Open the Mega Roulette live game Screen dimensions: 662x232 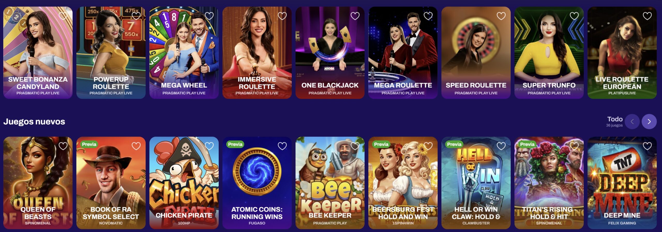tap(403, 53)
